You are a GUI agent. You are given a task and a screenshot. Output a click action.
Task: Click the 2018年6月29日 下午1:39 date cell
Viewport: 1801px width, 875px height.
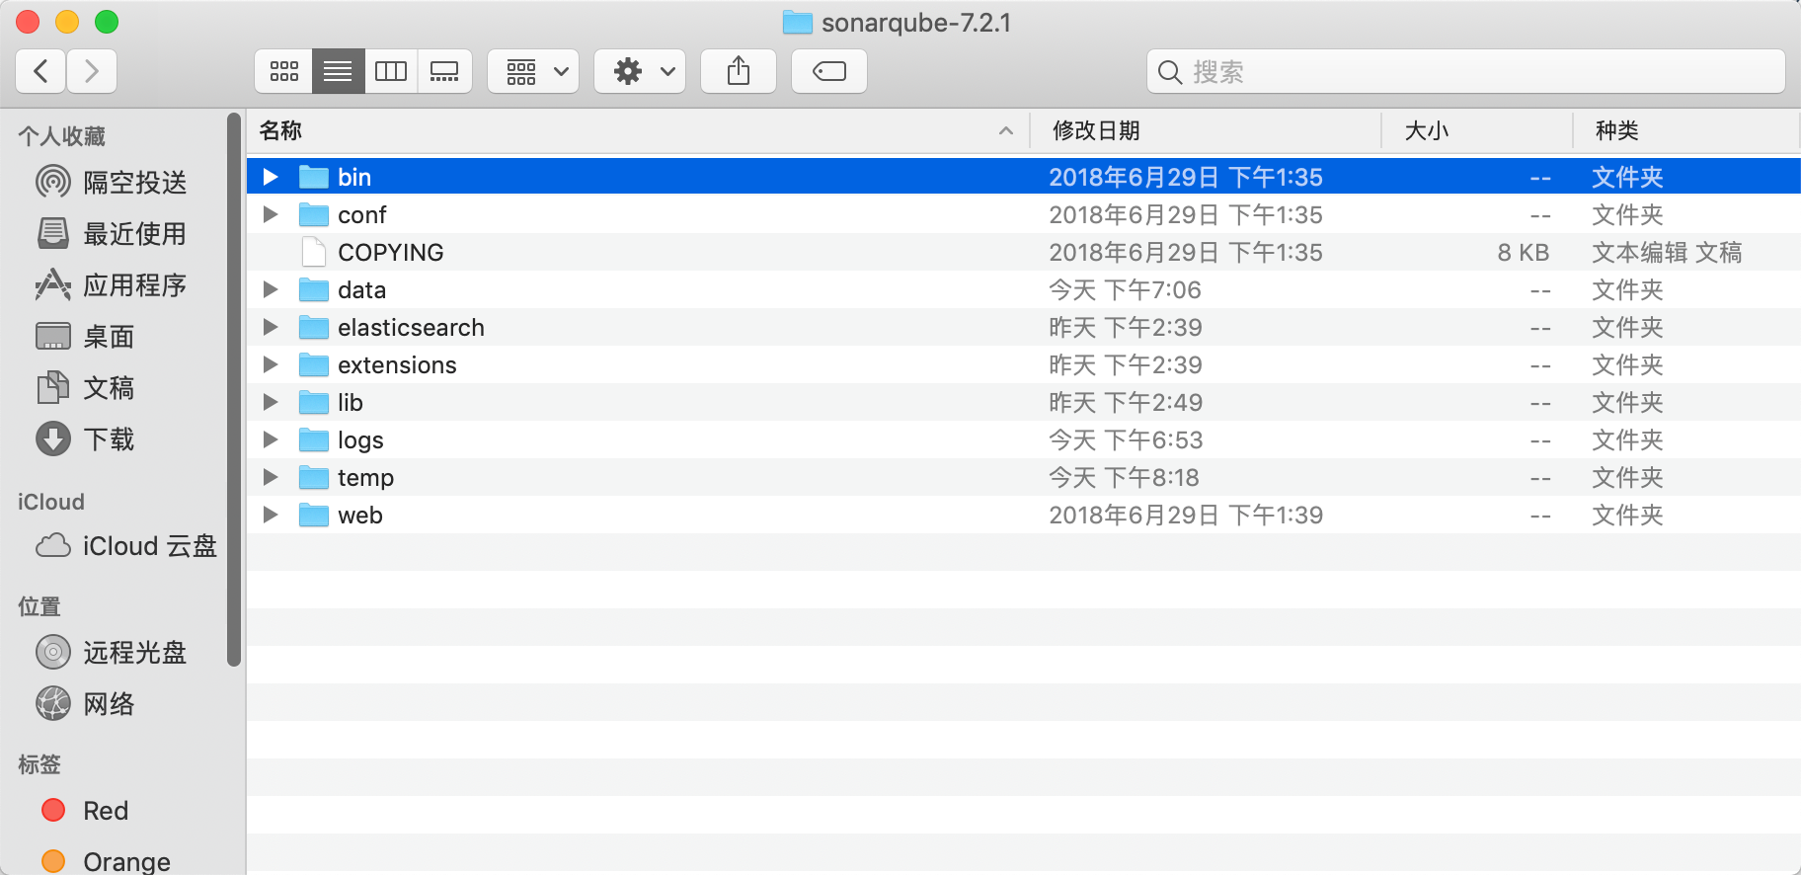click(x=1186, y=515)
